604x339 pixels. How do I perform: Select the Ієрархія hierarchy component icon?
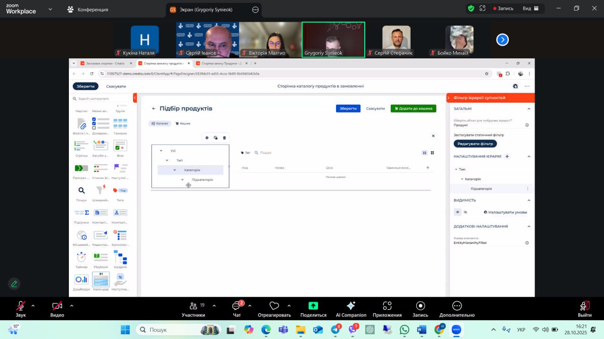coord(120,257)
